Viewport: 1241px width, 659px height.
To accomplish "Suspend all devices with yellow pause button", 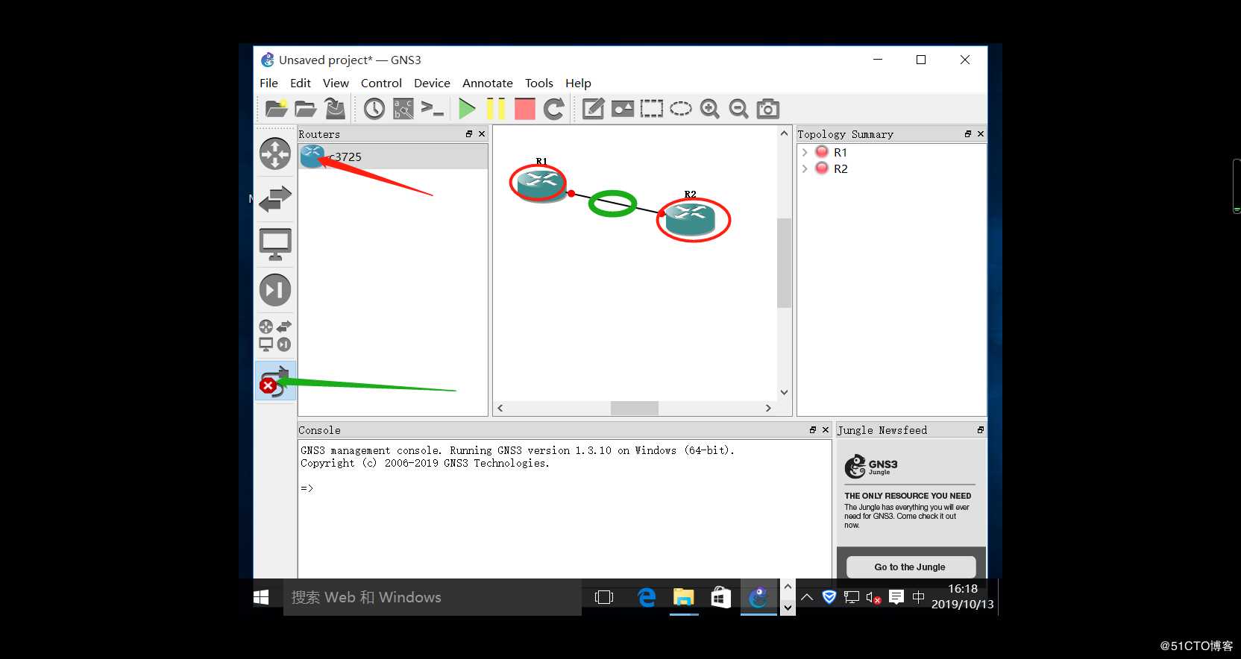I will coord(496,109).
